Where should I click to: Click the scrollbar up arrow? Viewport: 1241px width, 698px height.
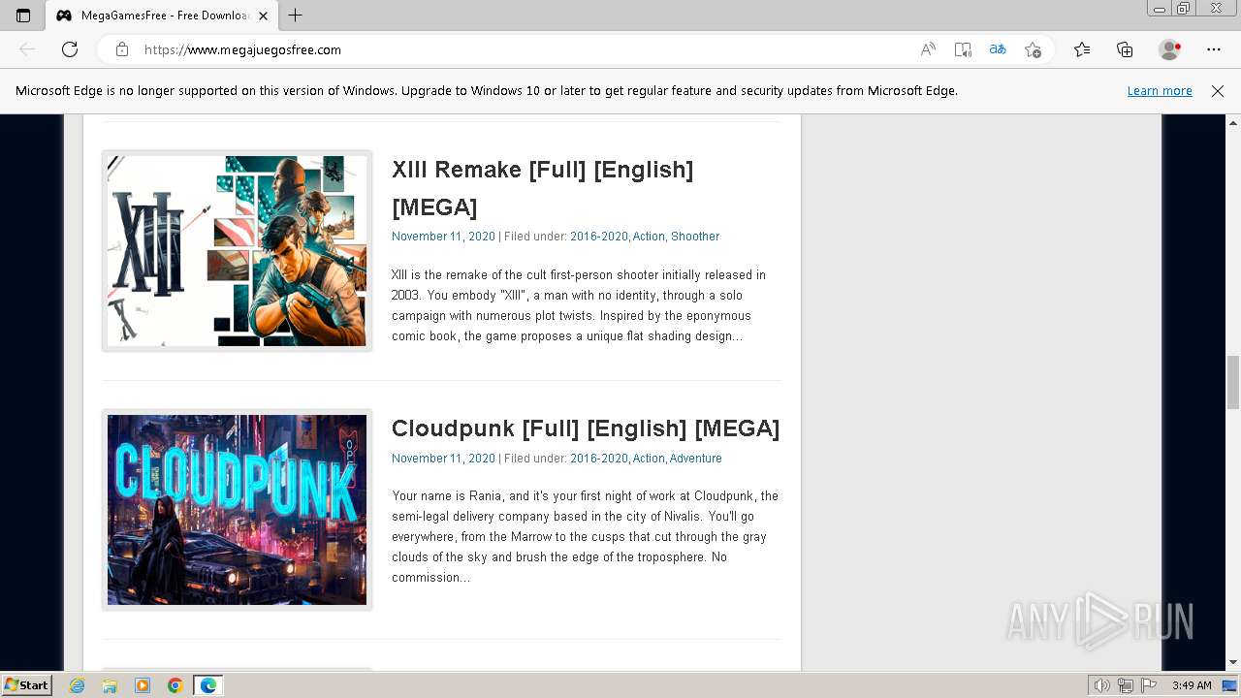[1233, 123]
